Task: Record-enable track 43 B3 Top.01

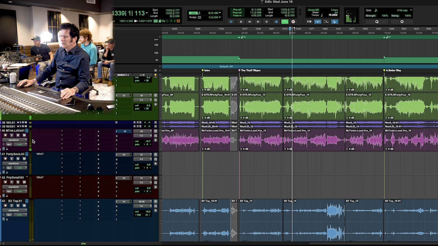Action: [x=5, y=206]
